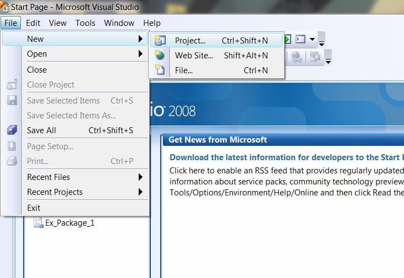Click the green Start Debugging arrow
The width and height of the screenshot is (404, 278).
[x=287, y=39]
